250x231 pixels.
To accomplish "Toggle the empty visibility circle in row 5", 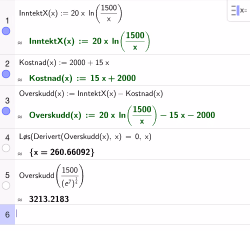I will [x=6, y=185].
